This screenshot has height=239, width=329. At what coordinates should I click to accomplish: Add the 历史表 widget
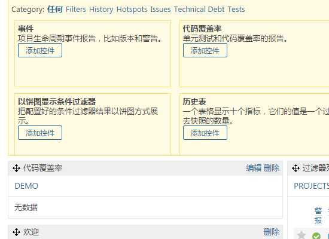(205, 133)
